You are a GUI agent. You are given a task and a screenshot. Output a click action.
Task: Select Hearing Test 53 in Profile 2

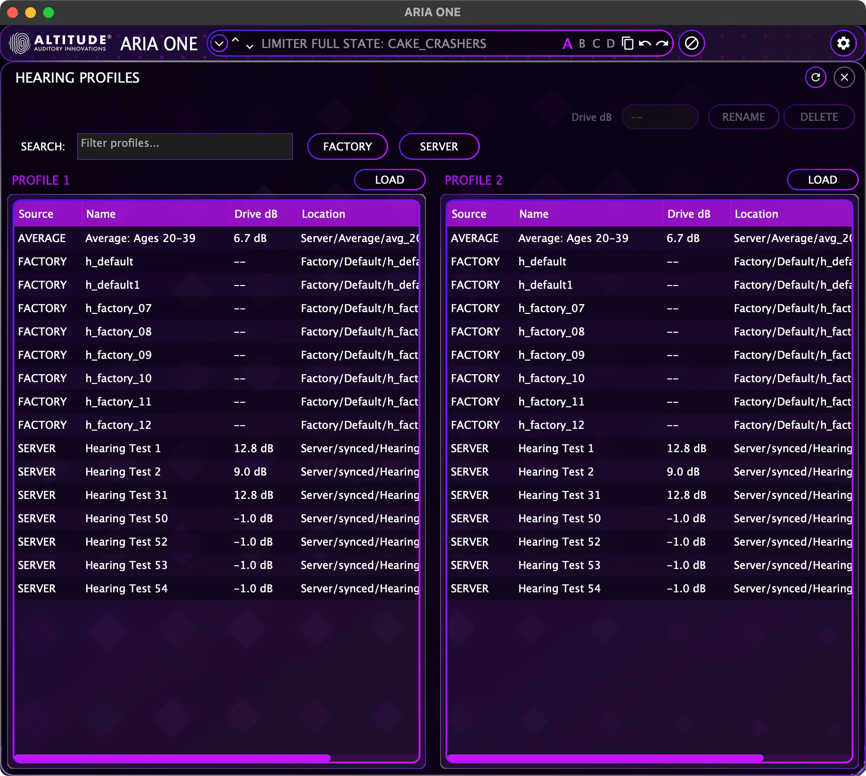point(649,565)
